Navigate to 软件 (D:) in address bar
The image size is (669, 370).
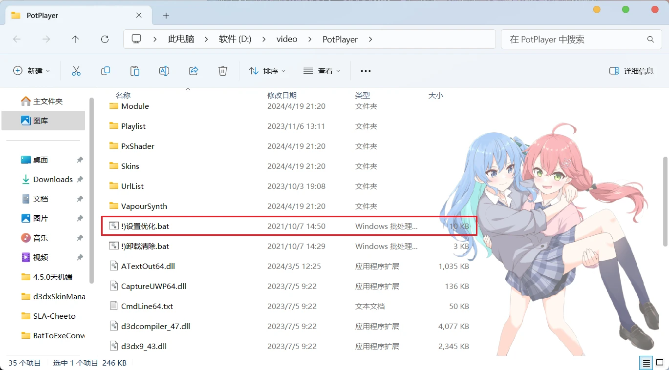pyautogui.click(x=235, y=39)
